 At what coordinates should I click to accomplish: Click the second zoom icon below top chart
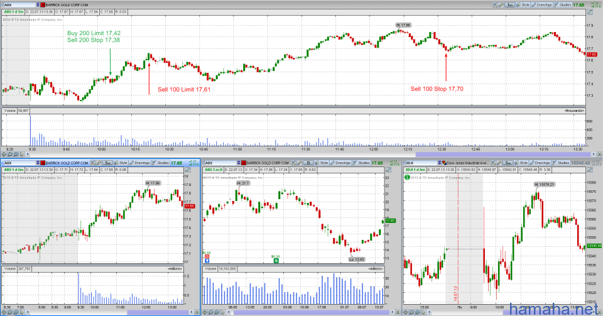click(10, 154)
